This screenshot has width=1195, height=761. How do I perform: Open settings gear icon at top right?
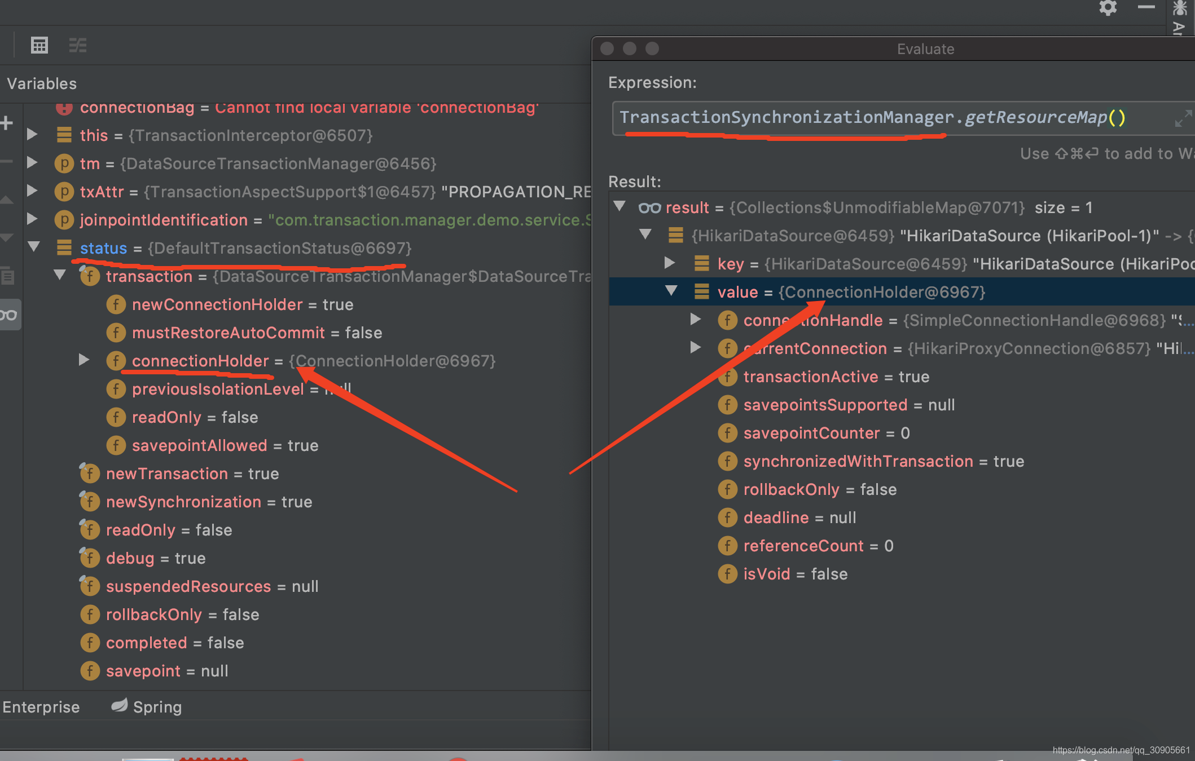[1108, 8]
